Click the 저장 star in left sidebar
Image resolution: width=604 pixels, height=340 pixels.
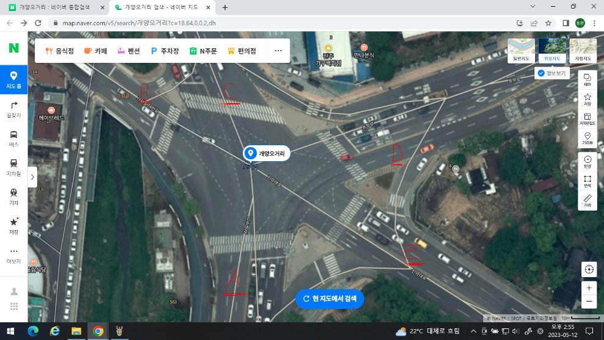point(13,225)
